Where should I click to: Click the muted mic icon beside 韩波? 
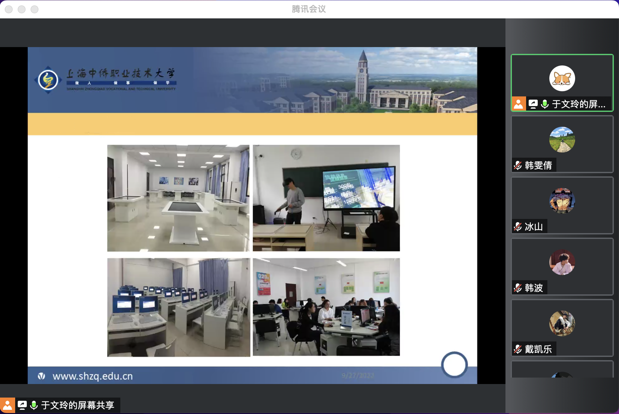click(518, 288)
